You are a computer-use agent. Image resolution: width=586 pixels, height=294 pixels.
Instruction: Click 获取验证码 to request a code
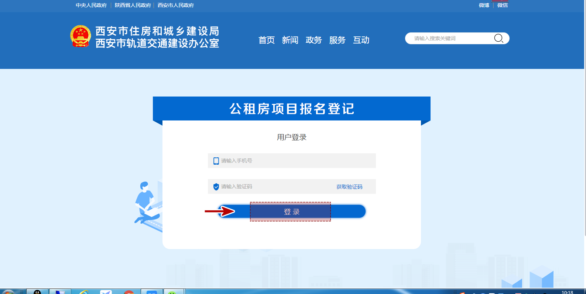click(x=349, y=187)
